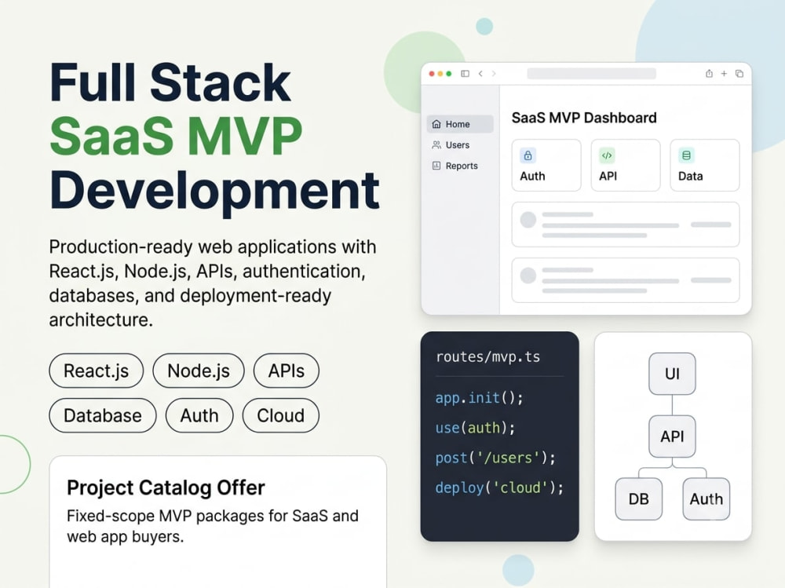Click the tab overview icon in browser toolbar
785x588 pixels.
pos(739,74)
